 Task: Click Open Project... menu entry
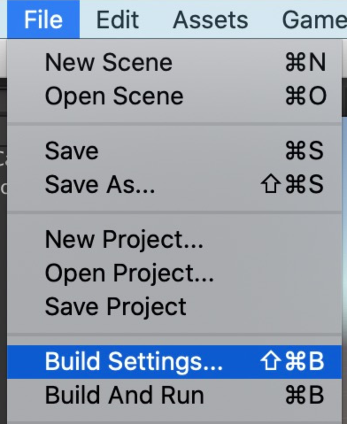[x=129, y=273]
